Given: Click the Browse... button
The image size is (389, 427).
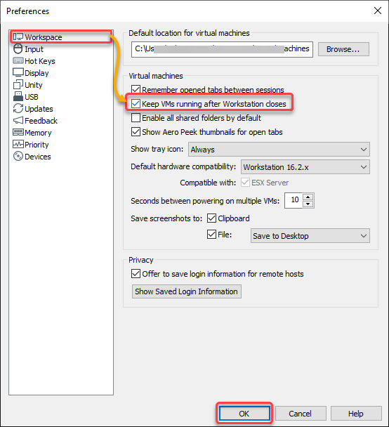Looking at the screenshot, I should click(x=343, y=49).
